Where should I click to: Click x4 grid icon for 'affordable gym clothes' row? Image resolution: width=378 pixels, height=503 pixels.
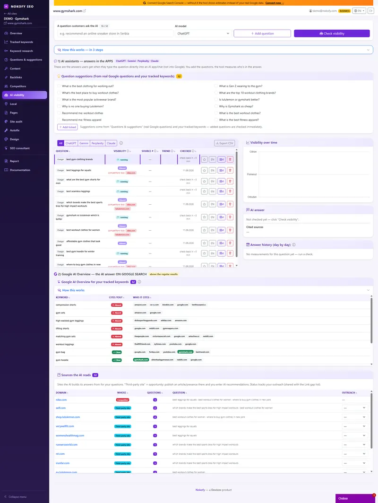[x=221, y=243]
